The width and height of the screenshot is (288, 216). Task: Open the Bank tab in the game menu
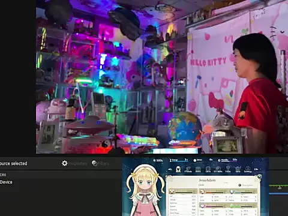click(198, 170)
